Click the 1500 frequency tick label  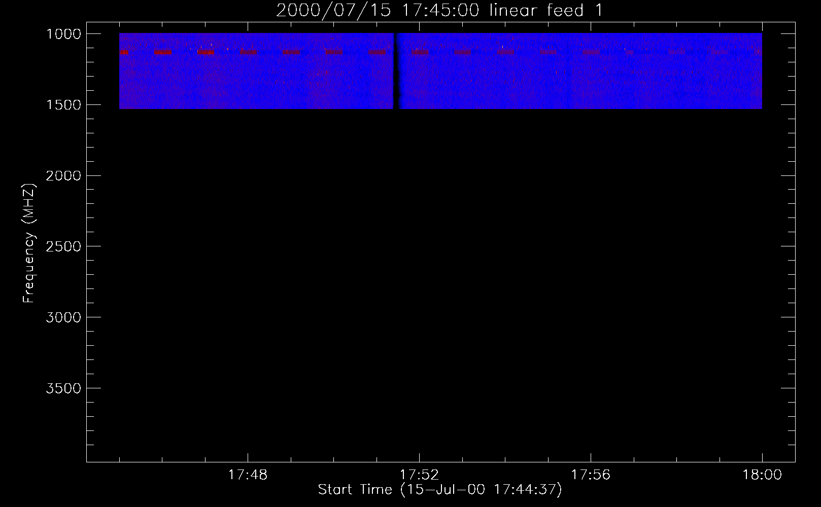pos(64,105)
